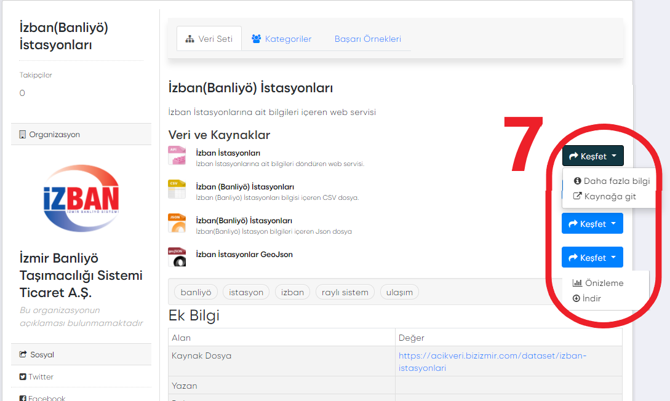Click the 'raylı sistem' tag
Screen dimensions: 670x401
click(345, 292)
